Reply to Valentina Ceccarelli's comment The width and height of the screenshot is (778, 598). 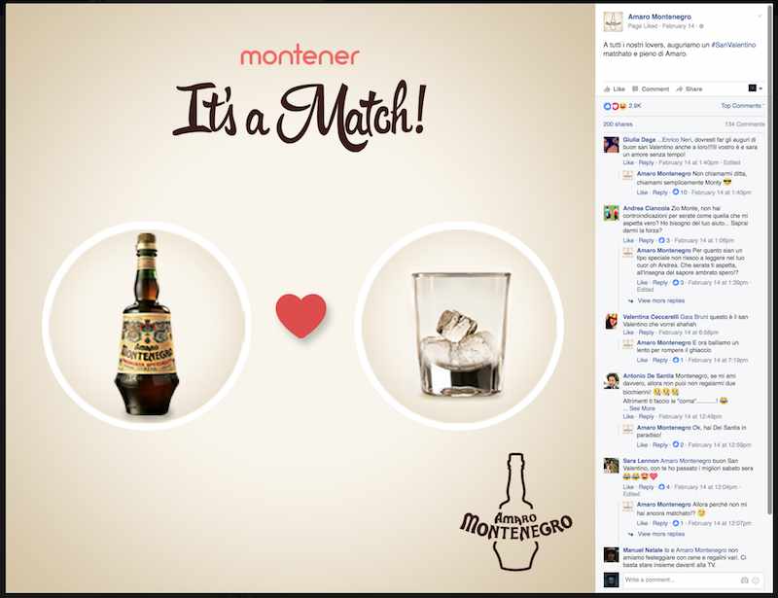point(646,333)
